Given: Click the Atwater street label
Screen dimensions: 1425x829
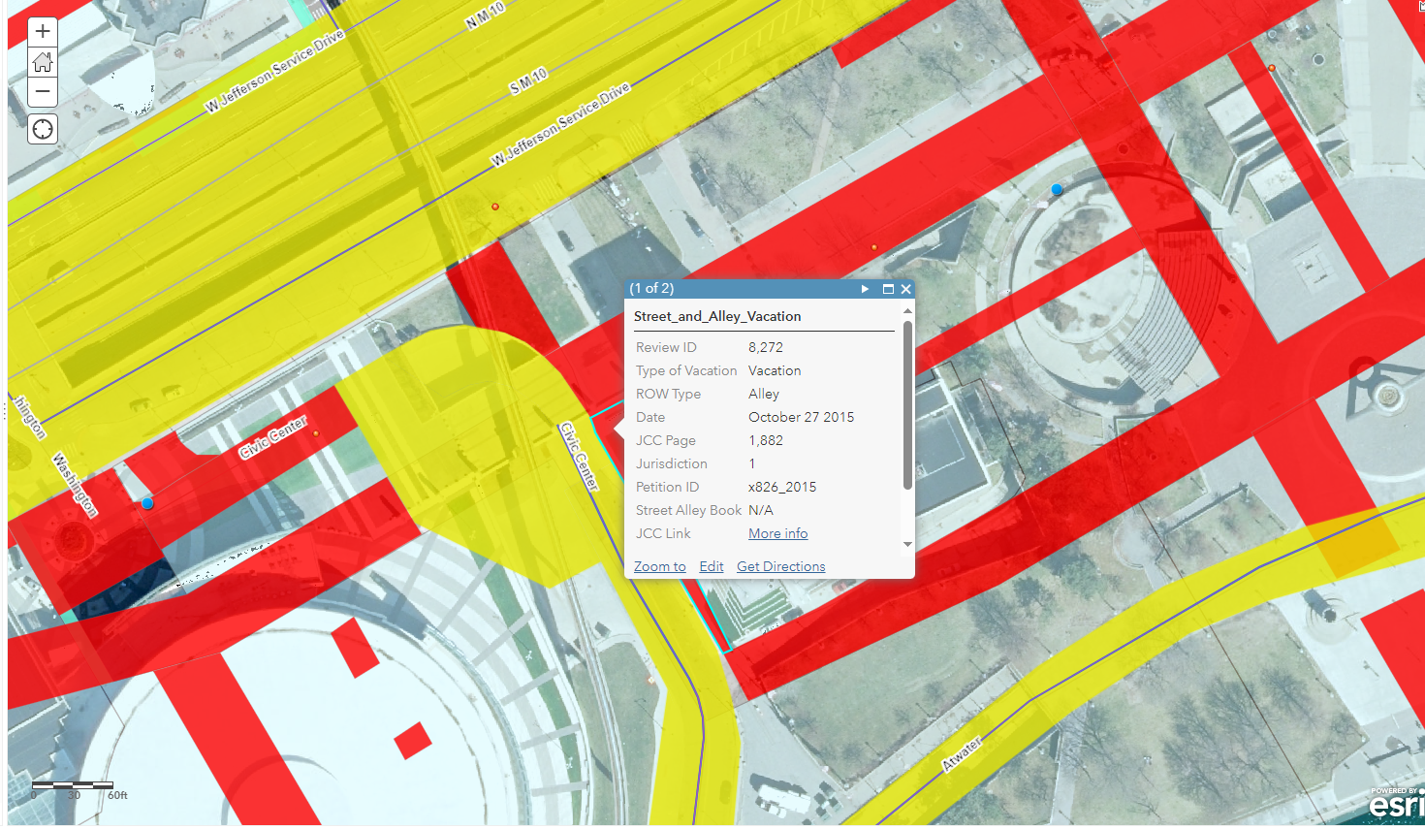Looking at the screenshot, I should tap(962, 754).
